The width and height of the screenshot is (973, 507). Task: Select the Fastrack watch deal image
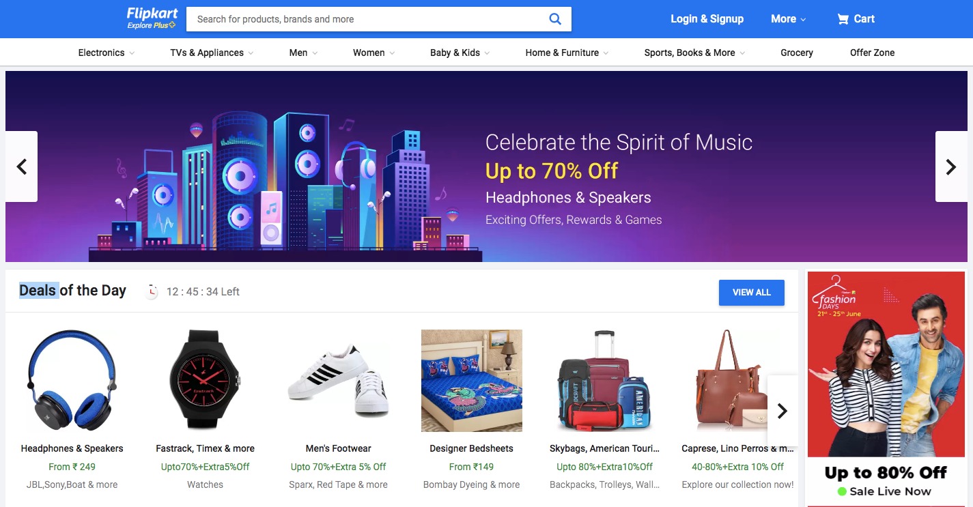(x=205, y=380)
